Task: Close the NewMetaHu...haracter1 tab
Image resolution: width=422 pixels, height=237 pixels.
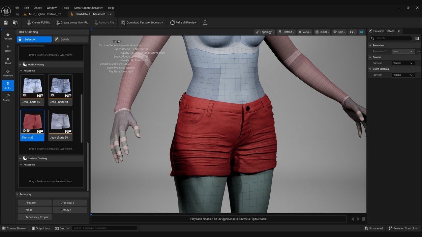Action: [x=110, y=14]
